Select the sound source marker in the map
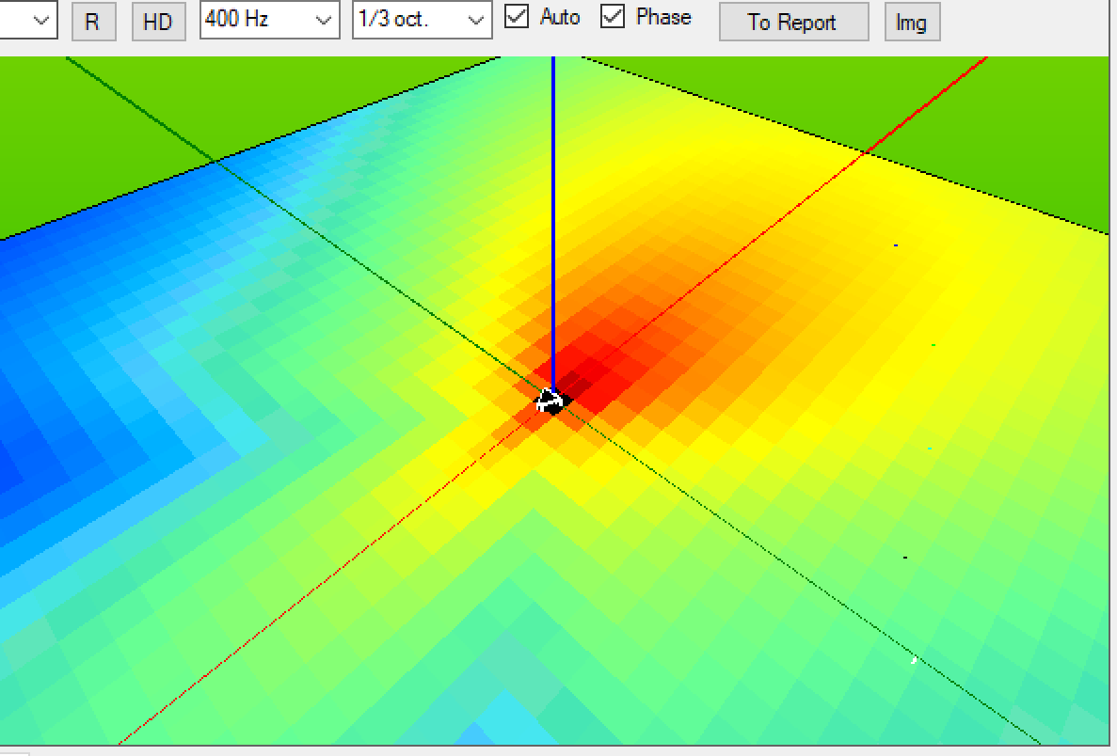The width and height of the screenshot is (1117, 756). (x=551, y=401)
